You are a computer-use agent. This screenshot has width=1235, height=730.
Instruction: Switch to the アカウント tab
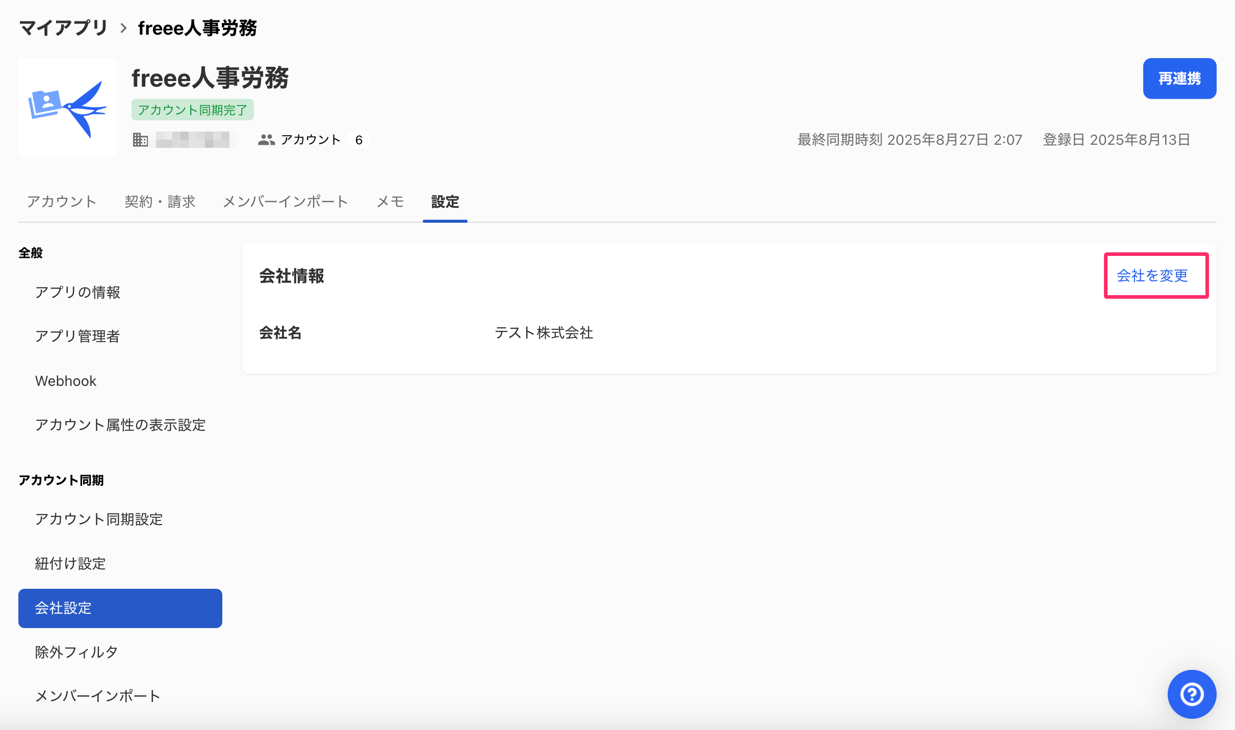coord(62,202)
